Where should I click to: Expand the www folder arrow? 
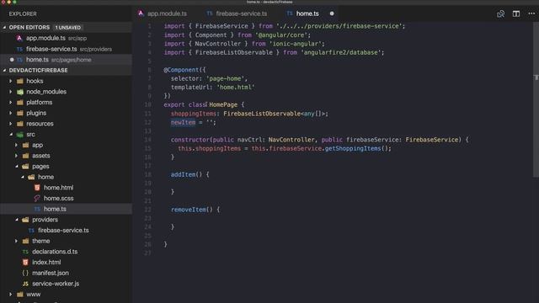coord(11,295)
